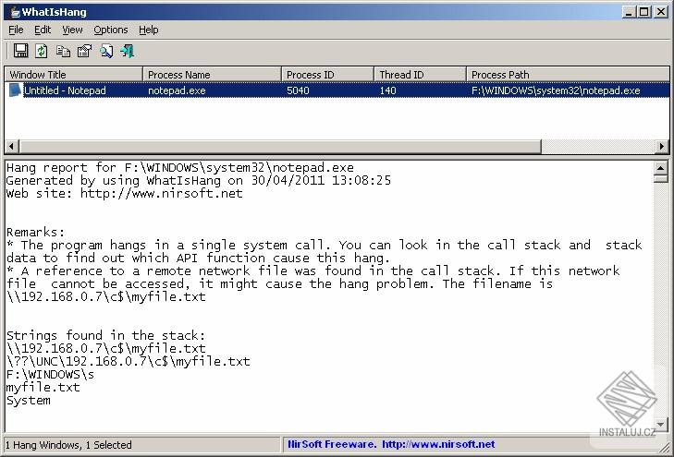Click the report pane's scroll up arrow
This screenshot has height=457, width=674.
click(661, 168)
